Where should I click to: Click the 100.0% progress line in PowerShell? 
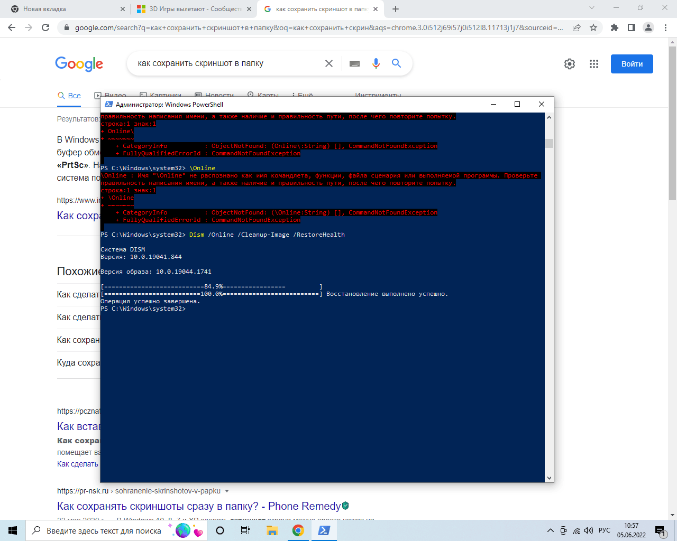[274, 294]
